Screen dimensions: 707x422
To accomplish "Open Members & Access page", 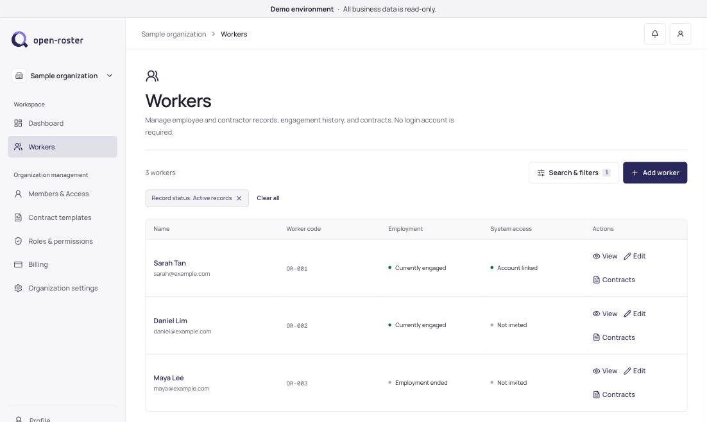I will point(63,194).
